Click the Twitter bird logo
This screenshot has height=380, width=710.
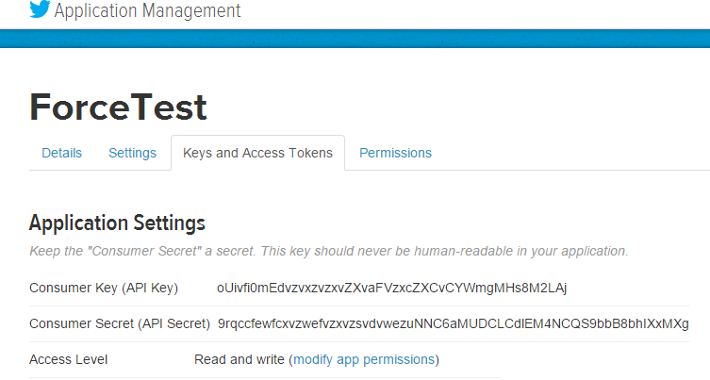pos(40,9)
